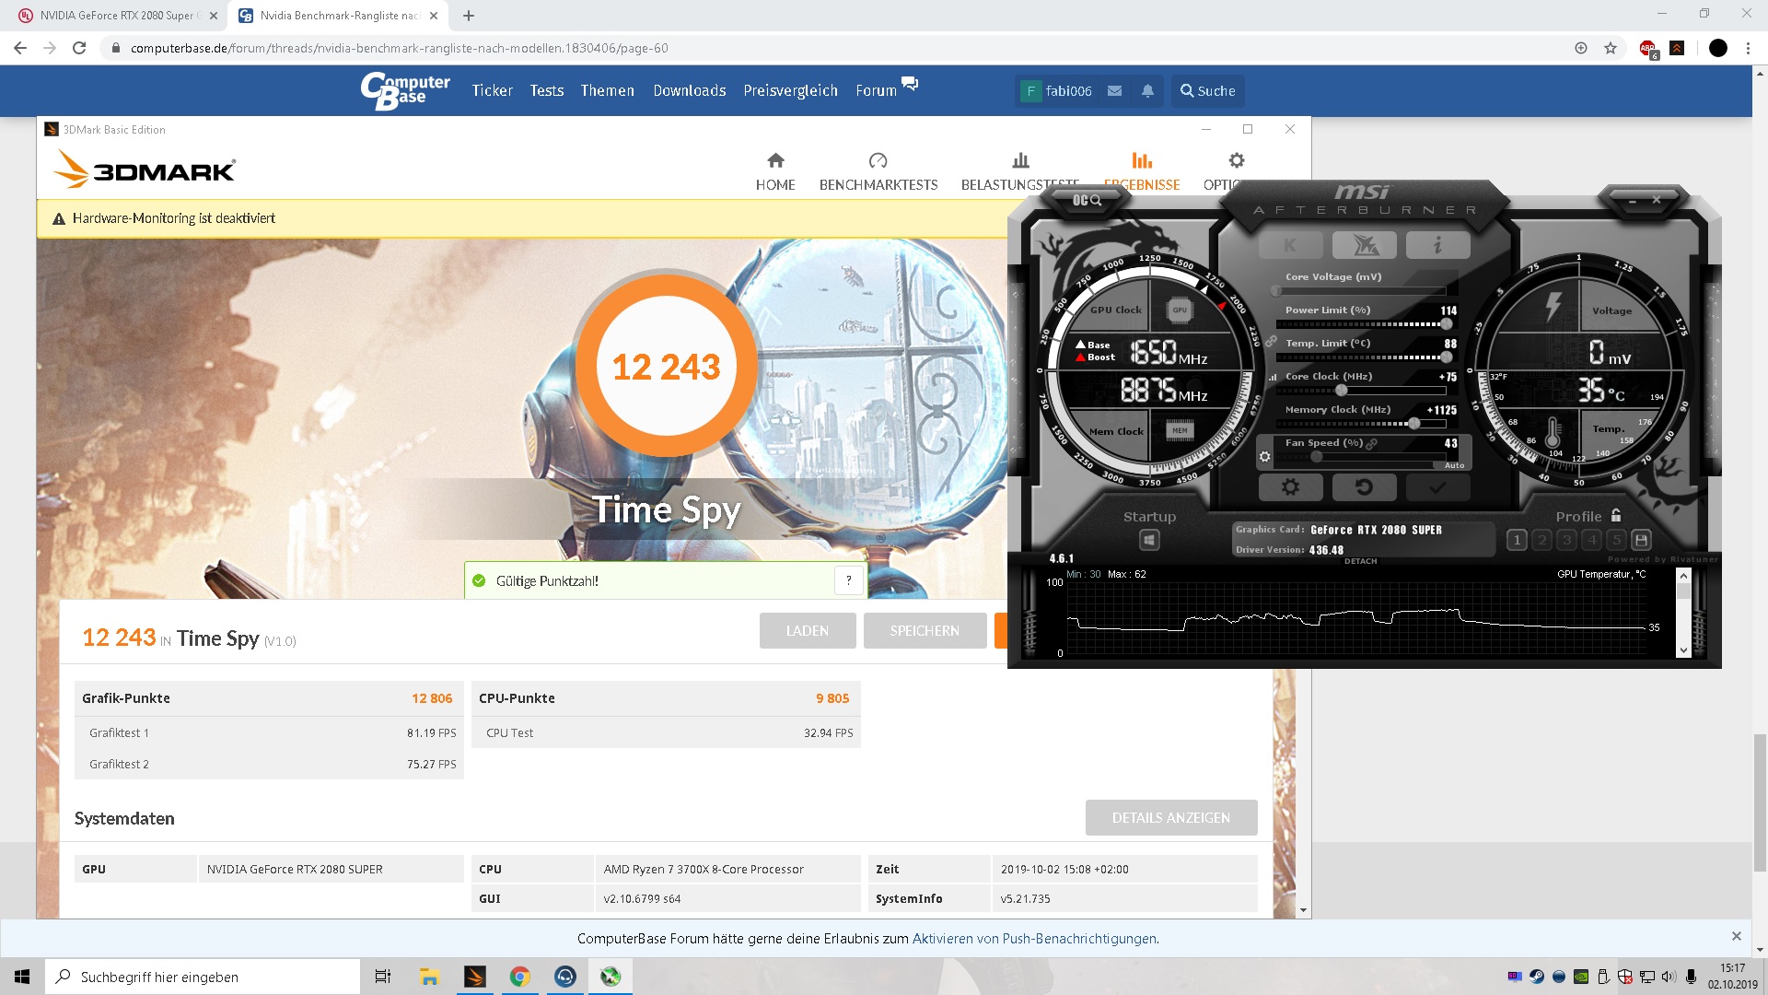Click the DETAILS ANZEIGEN button

click(x=1170, y=817)
